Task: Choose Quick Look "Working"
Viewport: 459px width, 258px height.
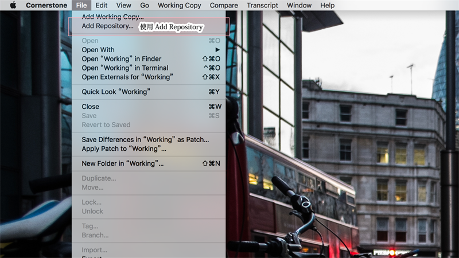Action: [x=116, y=92]
